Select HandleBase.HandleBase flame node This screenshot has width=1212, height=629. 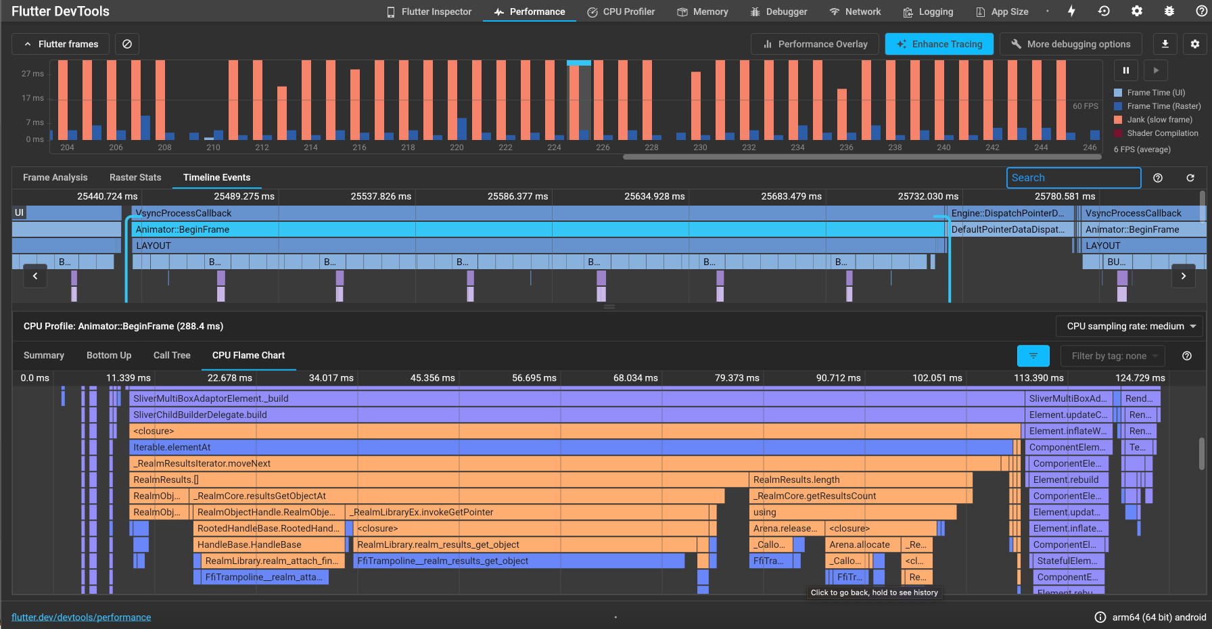(269, 544)
